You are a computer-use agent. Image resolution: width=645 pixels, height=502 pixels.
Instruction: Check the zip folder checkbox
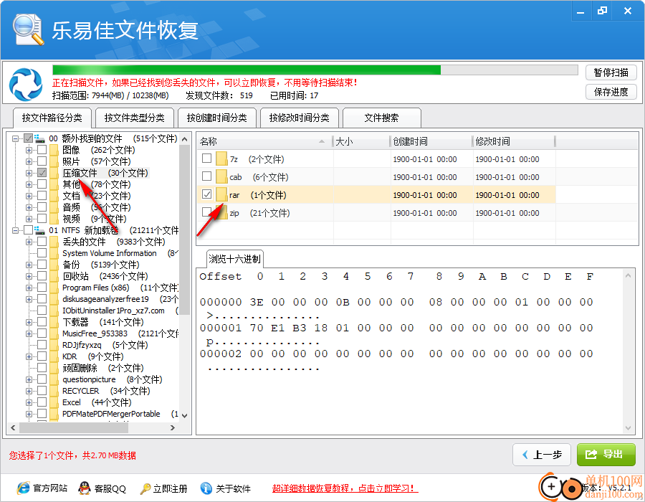207,212
